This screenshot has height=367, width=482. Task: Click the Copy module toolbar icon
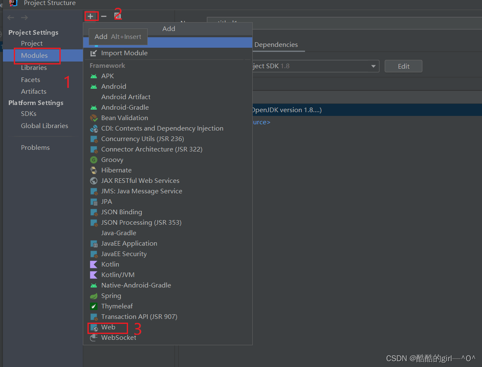coord(118,16)
